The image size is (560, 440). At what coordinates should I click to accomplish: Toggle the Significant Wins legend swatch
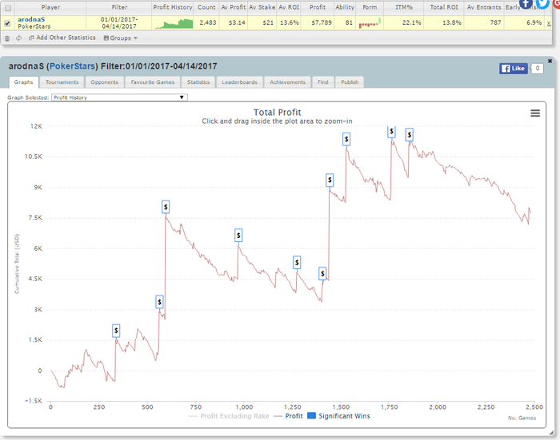311,416
